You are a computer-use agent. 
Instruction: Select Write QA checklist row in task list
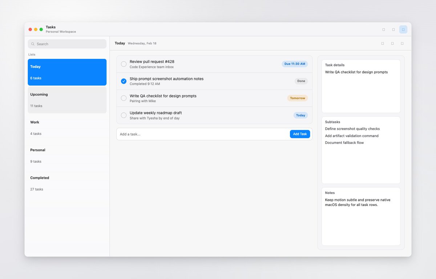pos(214,98)
